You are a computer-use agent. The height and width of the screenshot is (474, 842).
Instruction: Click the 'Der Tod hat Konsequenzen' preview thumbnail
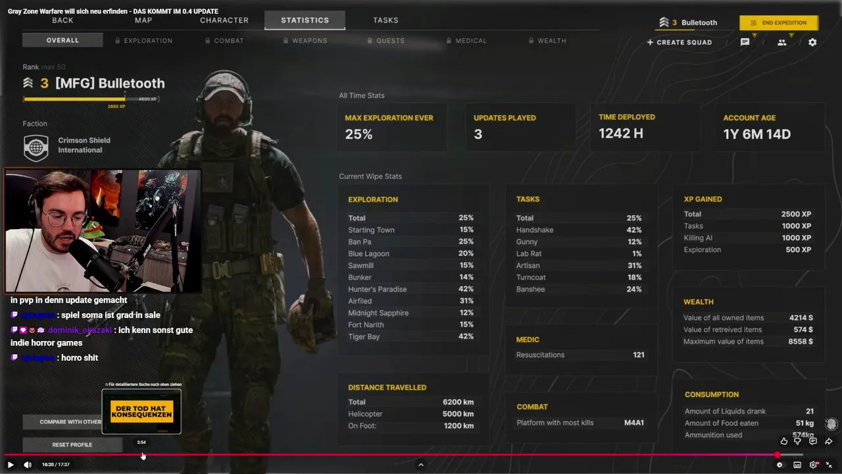(x=141, y=411)
